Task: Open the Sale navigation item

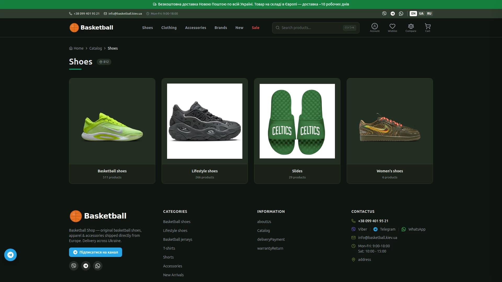Action: 255,28
